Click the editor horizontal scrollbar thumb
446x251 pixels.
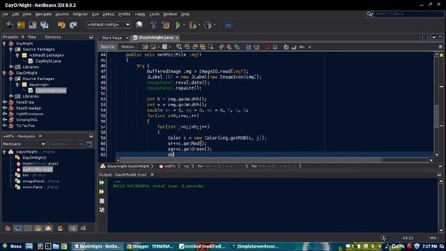(x=252, y=160)
